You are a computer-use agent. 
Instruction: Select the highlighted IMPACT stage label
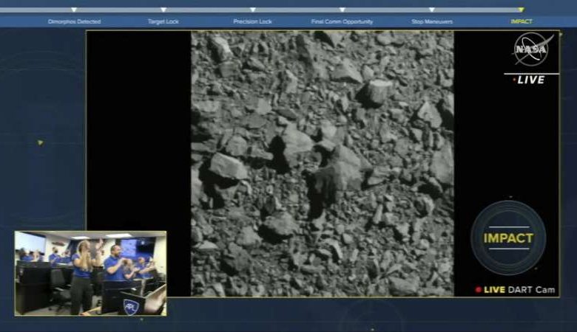tap(522, 21)
